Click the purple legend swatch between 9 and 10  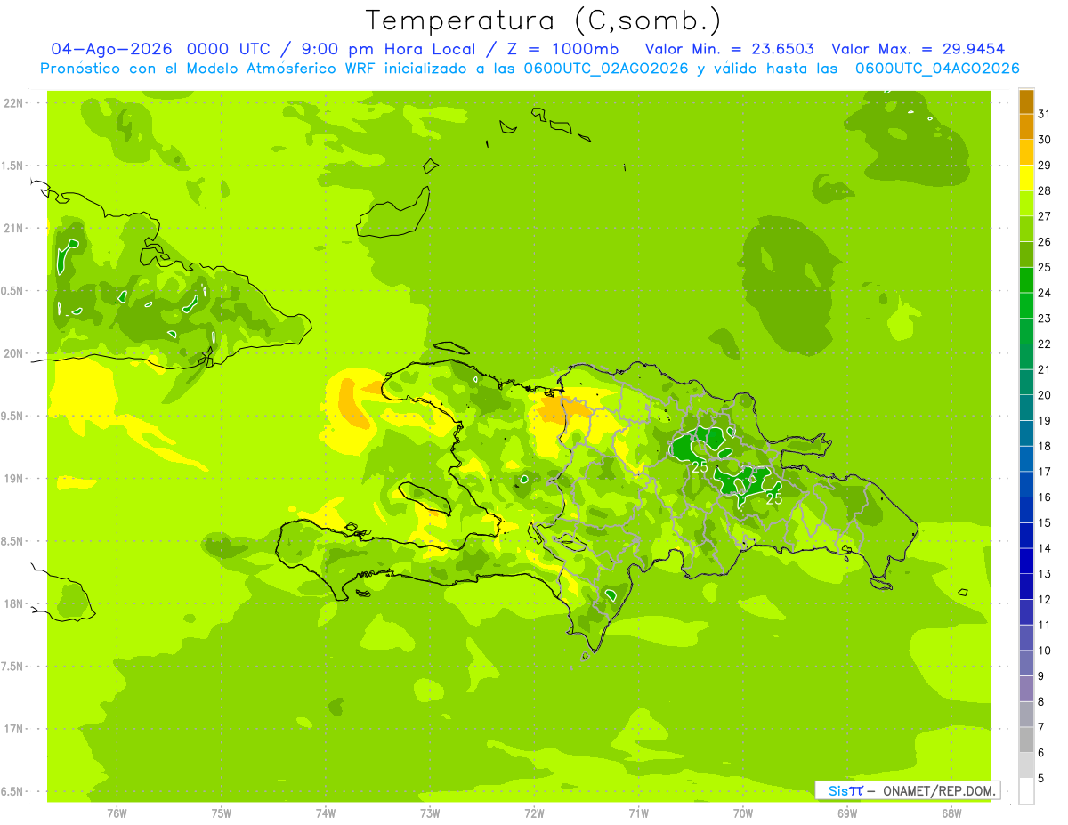(1026, 664)
